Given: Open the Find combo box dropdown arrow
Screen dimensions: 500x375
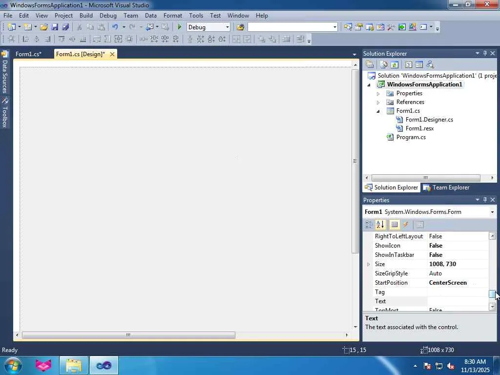Looking at the screenshot, I should pos(335,27).
